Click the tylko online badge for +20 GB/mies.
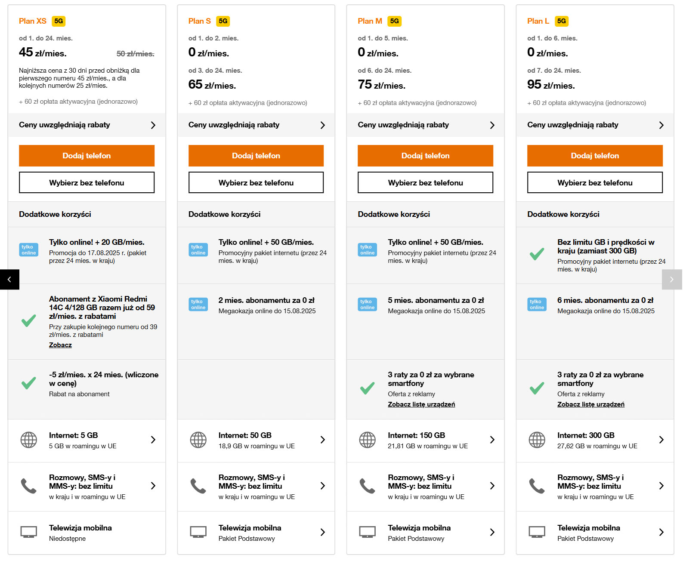This screenshot has height=561, width=683. point(29,250)
